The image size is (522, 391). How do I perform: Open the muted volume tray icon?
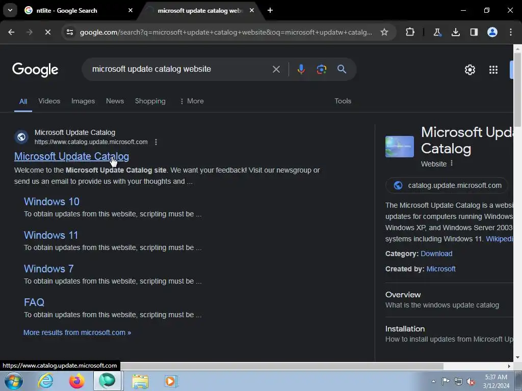pos(471,381)
